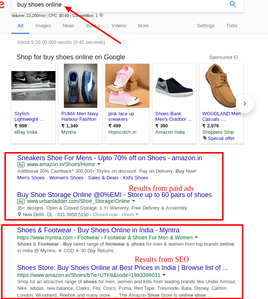The height and width of the screenshot is (299, 268).
Task: Expand the urbanladder.com ad URL dropdown arrow
Action: click(134, 201)
